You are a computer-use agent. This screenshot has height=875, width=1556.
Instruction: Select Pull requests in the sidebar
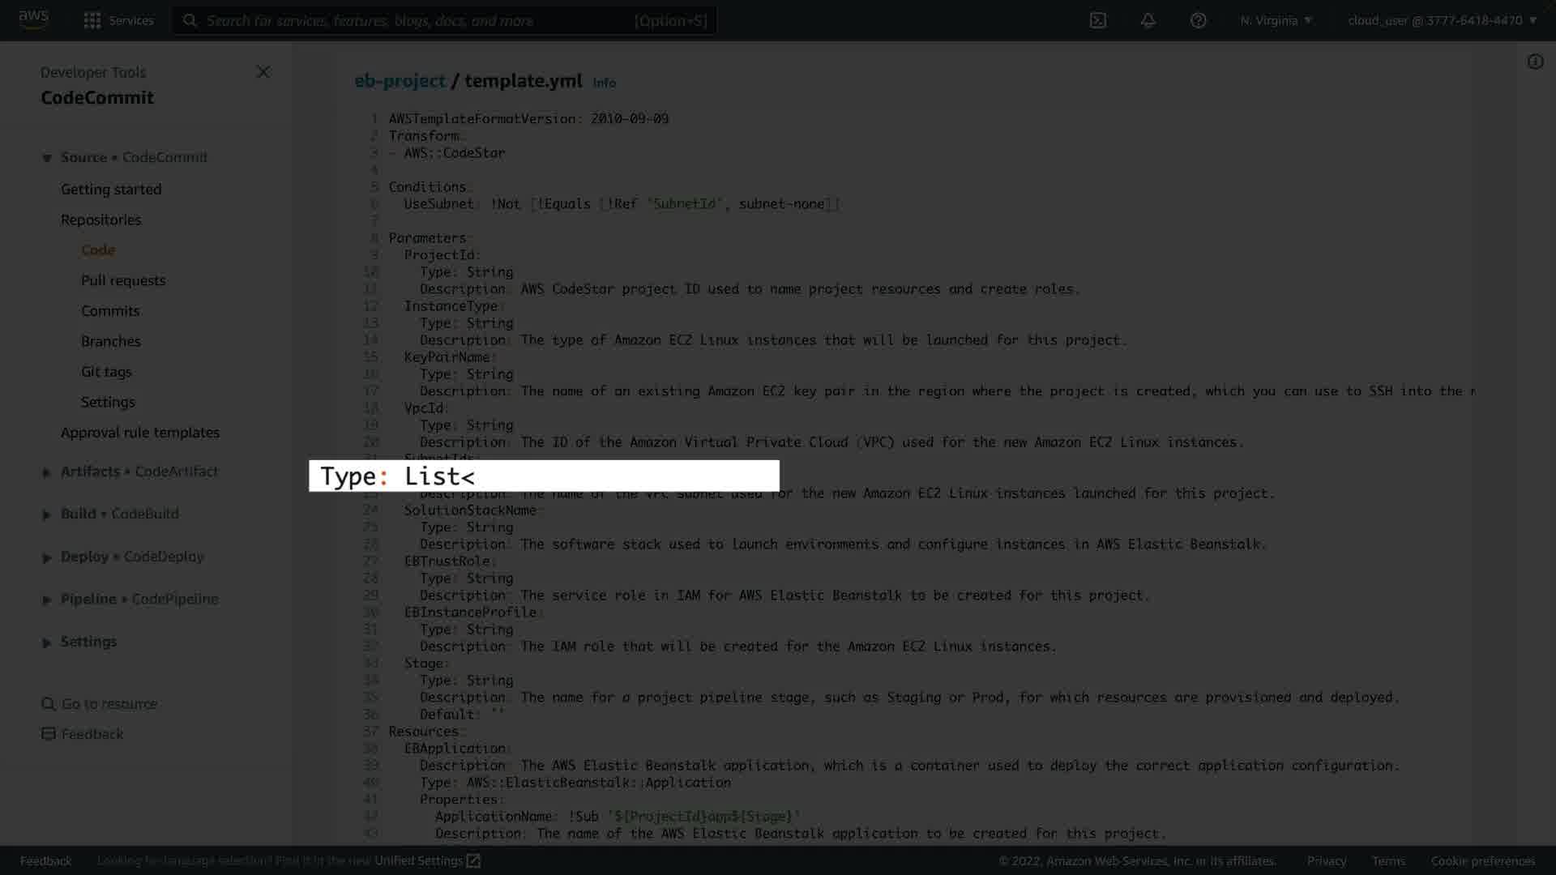tap(123, 280)
